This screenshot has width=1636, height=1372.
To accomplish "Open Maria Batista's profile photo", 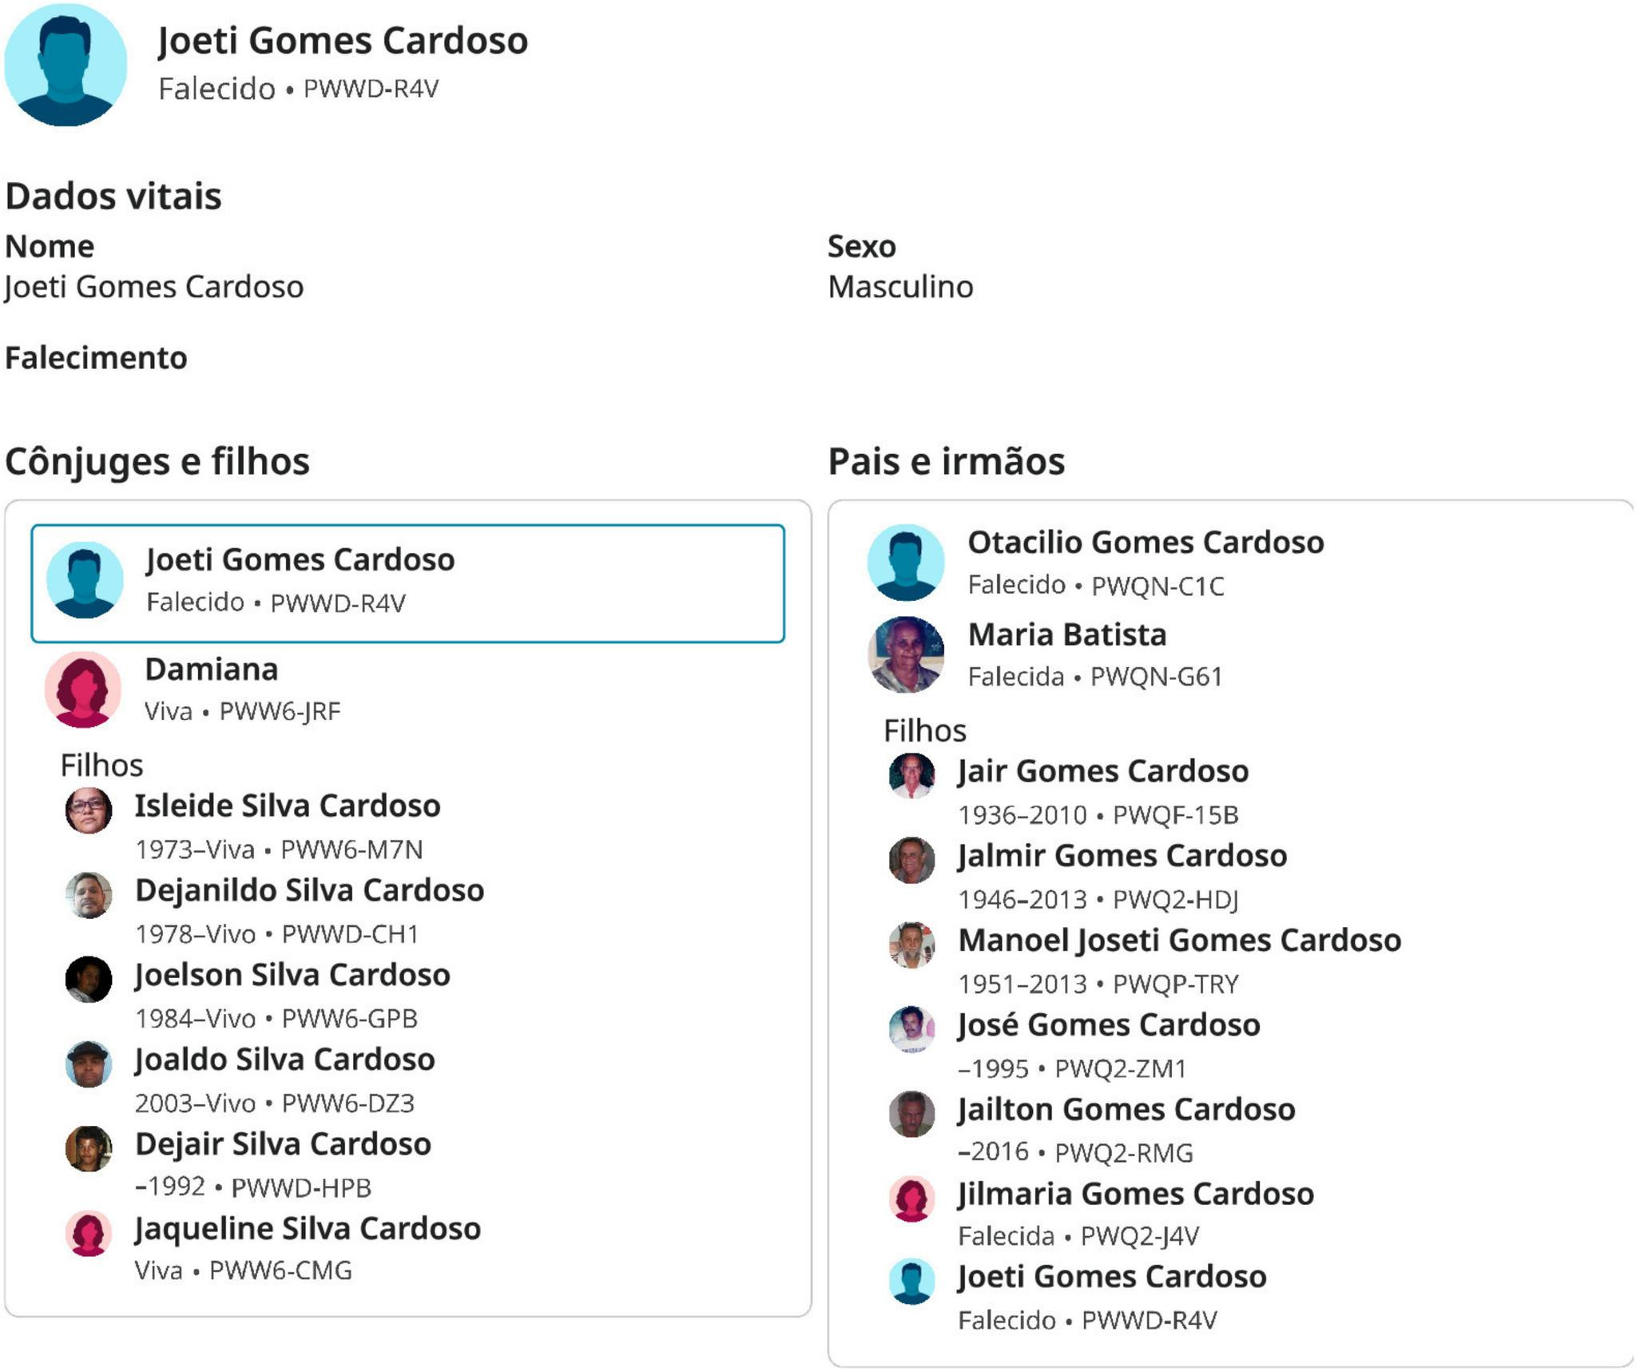I will coord(905,654).
